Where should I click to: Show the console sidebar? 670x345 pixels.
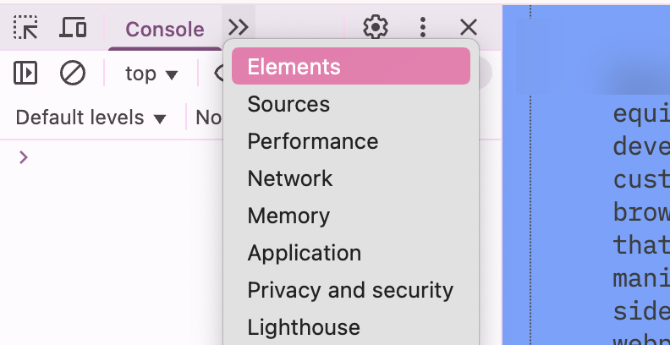click(26, 74)
